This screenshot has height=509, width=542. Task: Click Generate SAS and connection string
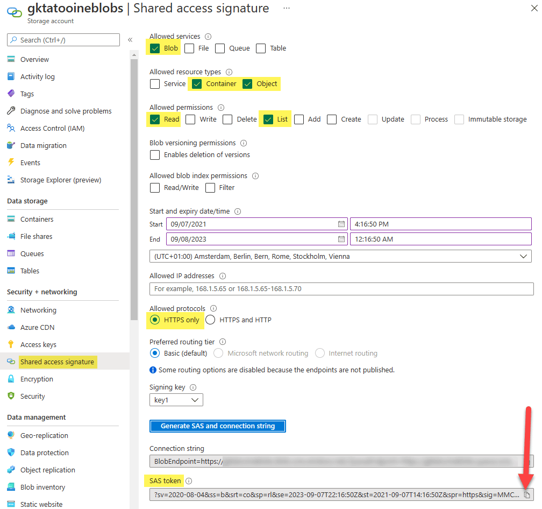[218, 426]
